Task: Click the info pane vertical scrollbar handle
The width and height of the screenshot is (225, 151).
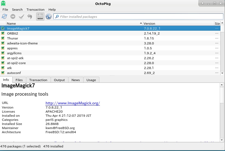Action: pyautogui.click(x=222, y=95)
